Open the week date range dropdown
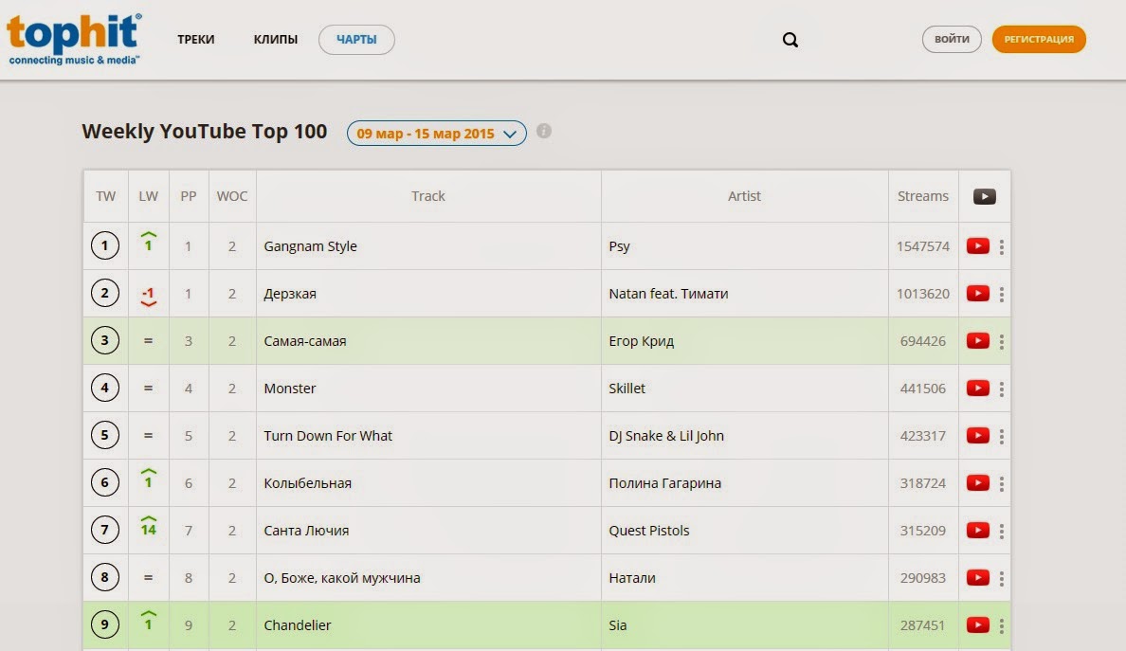The width and height of the screenshot is (1126, 651). (x=437, y=134)
